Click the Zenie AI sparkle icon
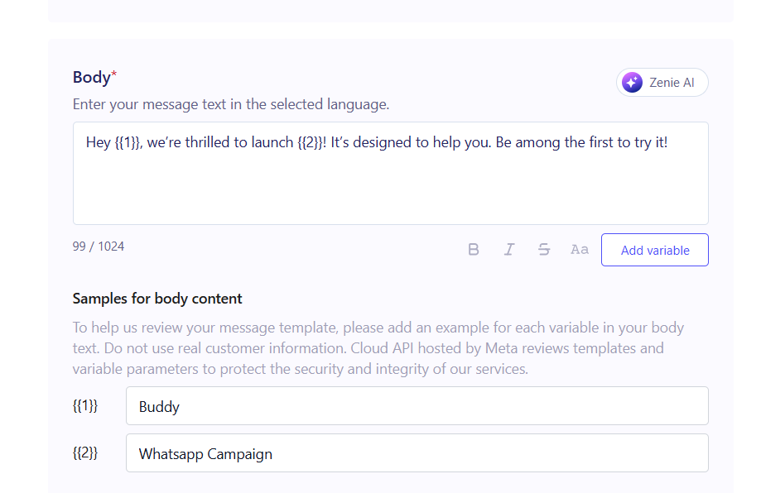 632,83
